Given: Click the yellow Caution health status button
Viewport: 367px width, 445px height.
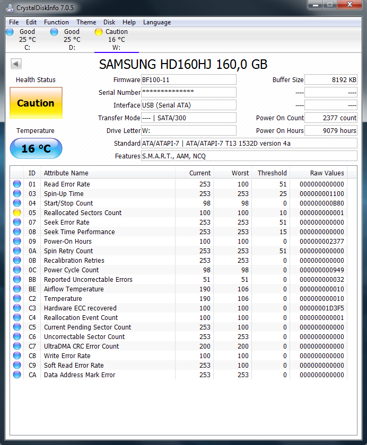Looking at the screenshot, I should [x=36, y=103].
